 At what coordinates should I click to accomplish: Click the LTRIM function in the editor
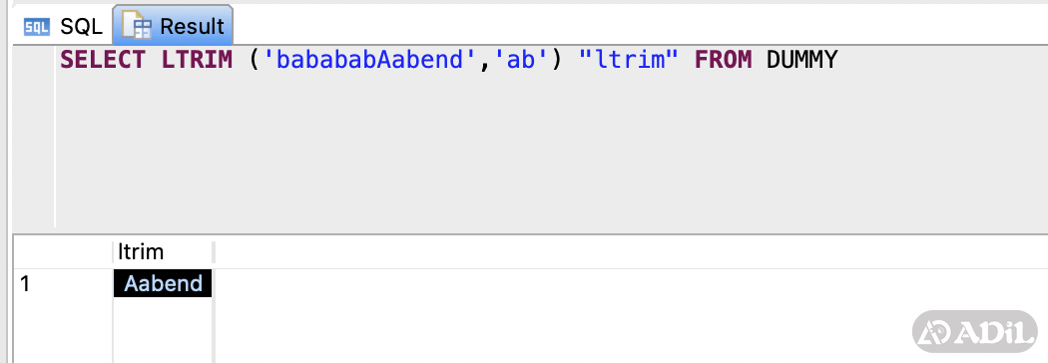[197, 60]
